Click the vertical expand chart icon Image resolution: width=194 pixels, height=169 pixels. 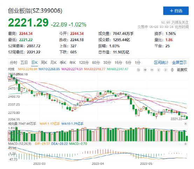172,70
